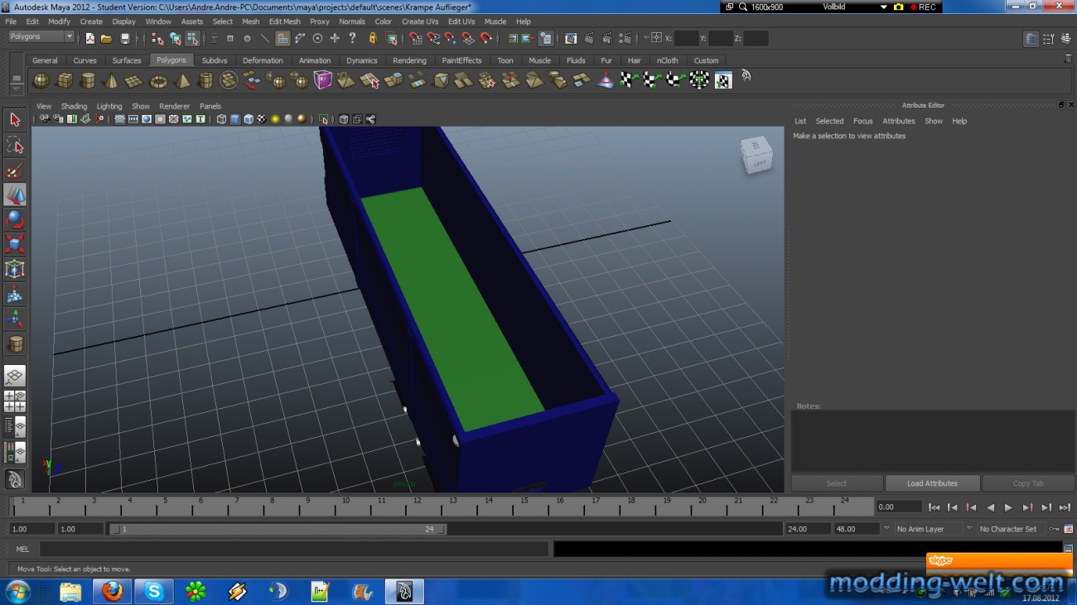Click the Load Attributes button

932,483
